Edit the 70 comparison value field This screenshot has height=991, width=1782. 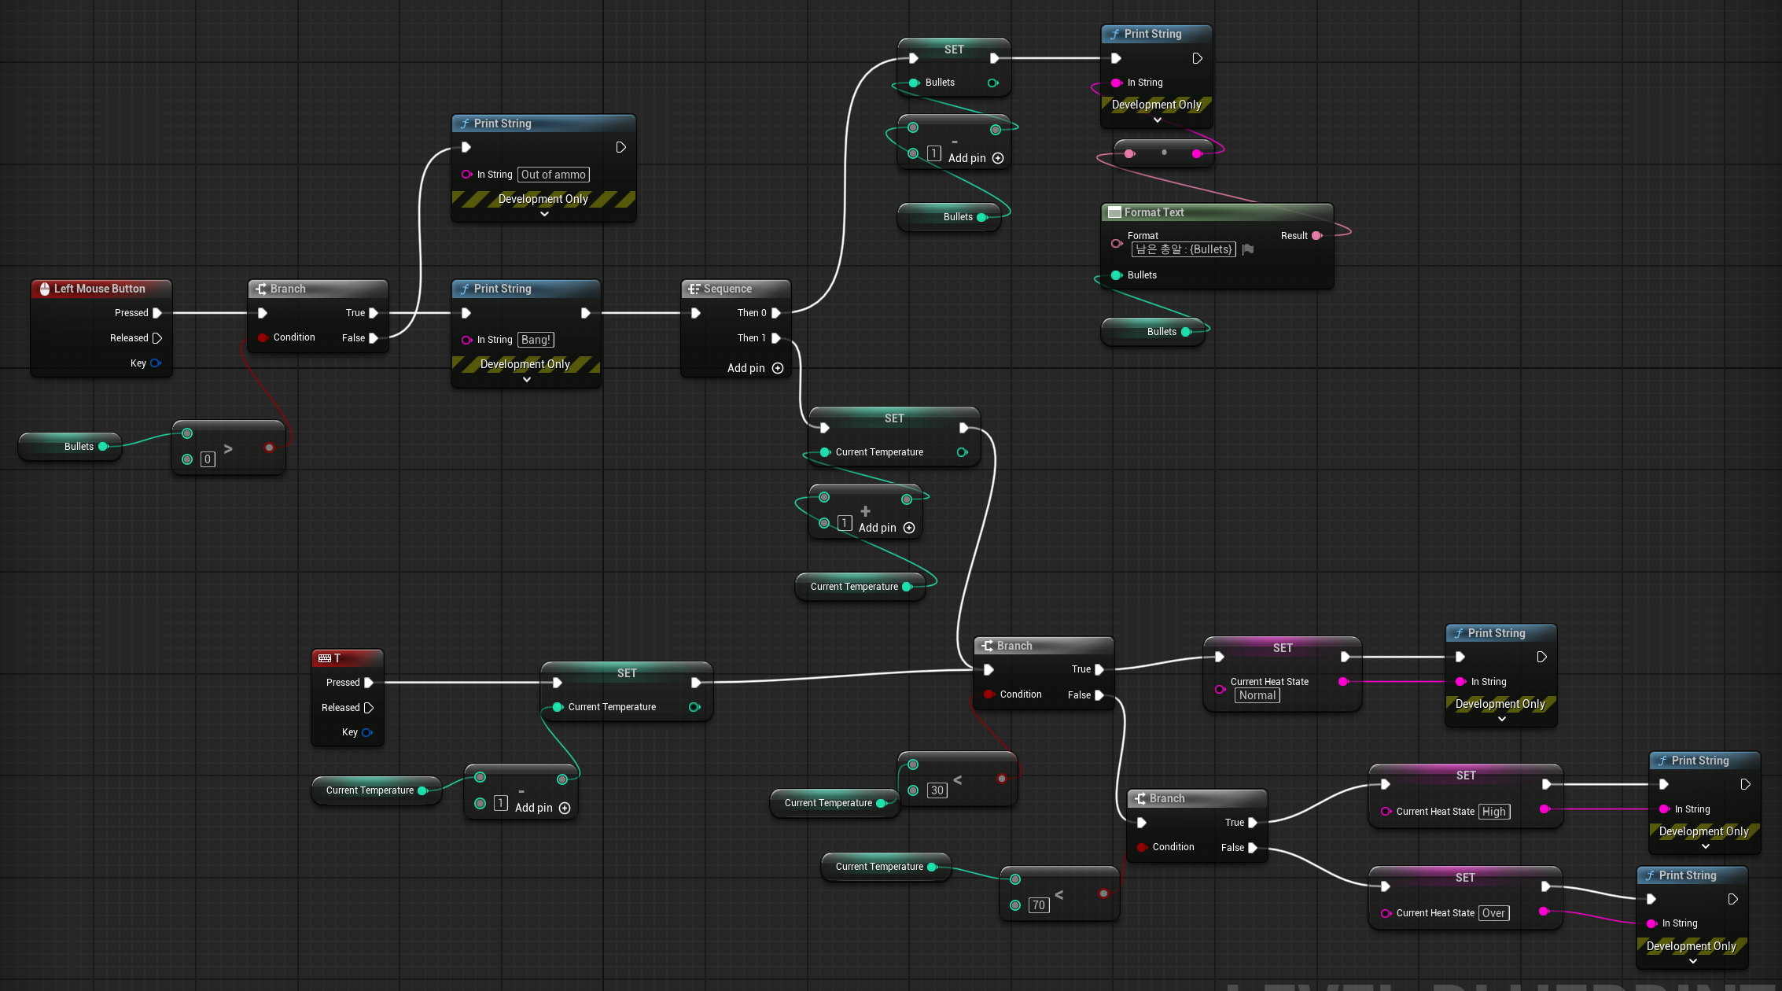pos(1038,905)
